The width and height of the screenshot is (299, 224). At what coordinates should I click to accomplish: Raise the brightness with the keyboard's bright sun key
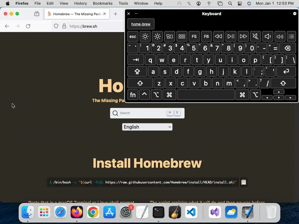pos(157,36)
